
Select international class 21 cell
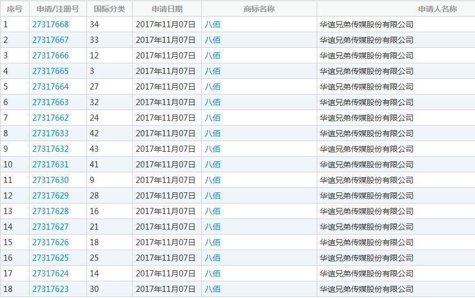109,227
